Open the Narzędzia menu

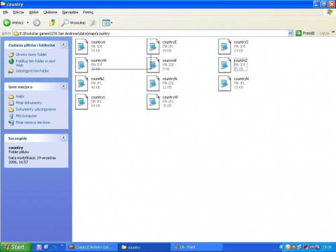click(70, 12)
